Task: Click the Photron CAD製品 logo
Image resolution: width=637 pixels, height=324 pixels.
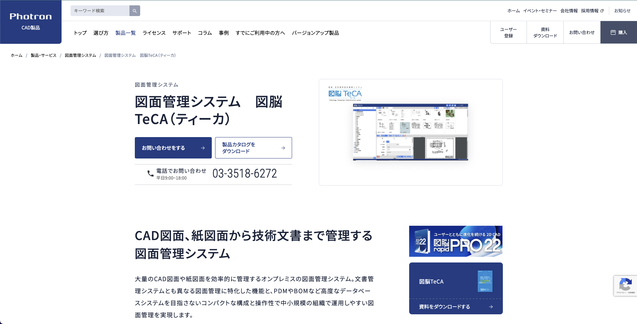Action: tap(31, 22)
